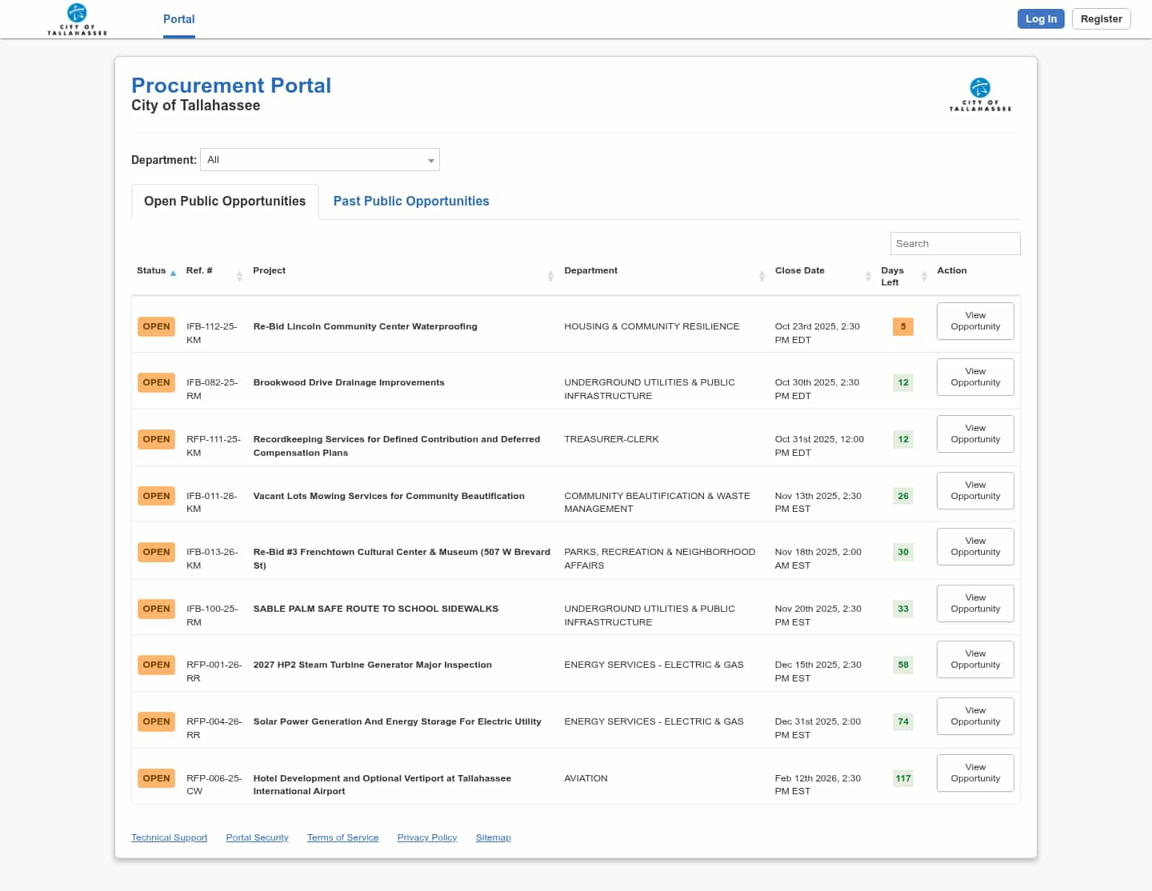Screen dimensions: 1152x891
Task: Sort by Days Left column arrows
Action: click(x=924, y=276)
